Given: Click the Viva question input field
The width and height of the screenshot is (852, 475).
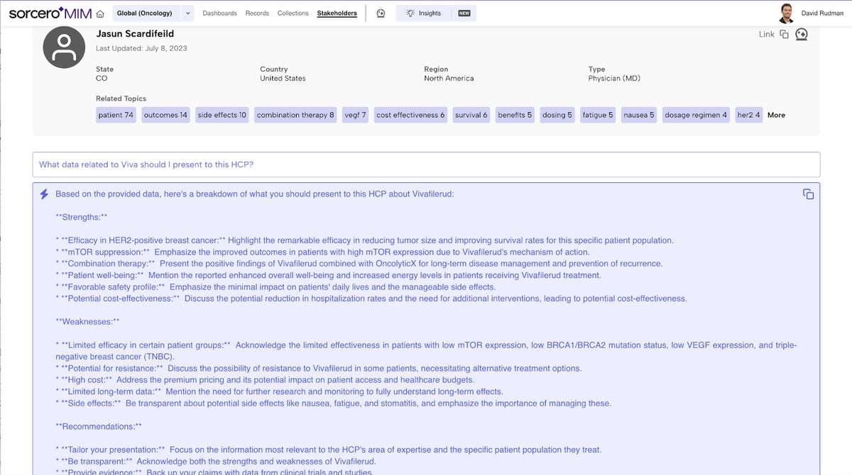Looking at the screenshot, I should tap(426, 164).
